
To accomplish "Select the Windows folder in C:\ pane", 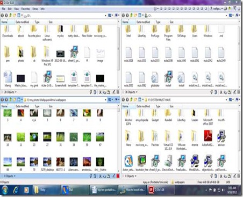I will click(x=208, y=31).
